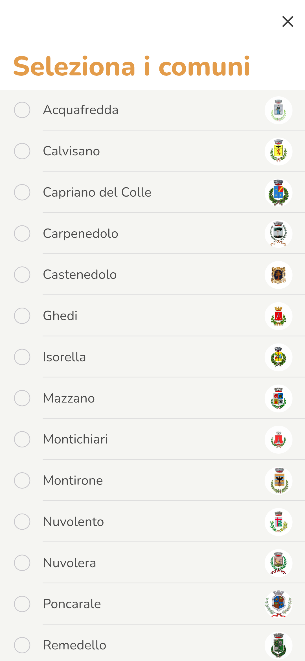The height and width of the screenshot is (661, 305).
Task: Click the Remedello green crest icon
Action: (278, 645)
